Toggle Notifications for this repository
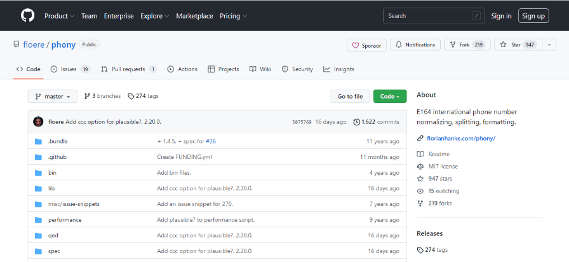This screenshot has width=569, height=262. pyautogui.click(x=415, y=45)
